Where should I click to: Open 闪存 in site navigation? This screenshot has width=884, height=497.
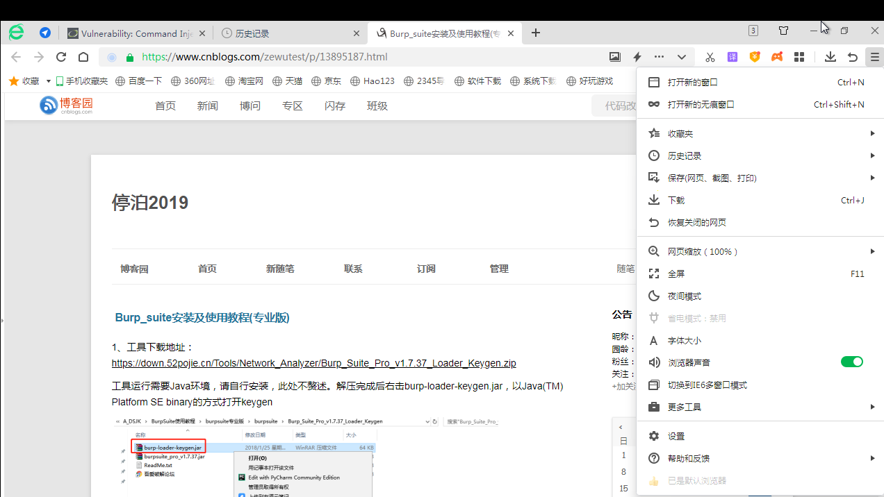(335, 106)
